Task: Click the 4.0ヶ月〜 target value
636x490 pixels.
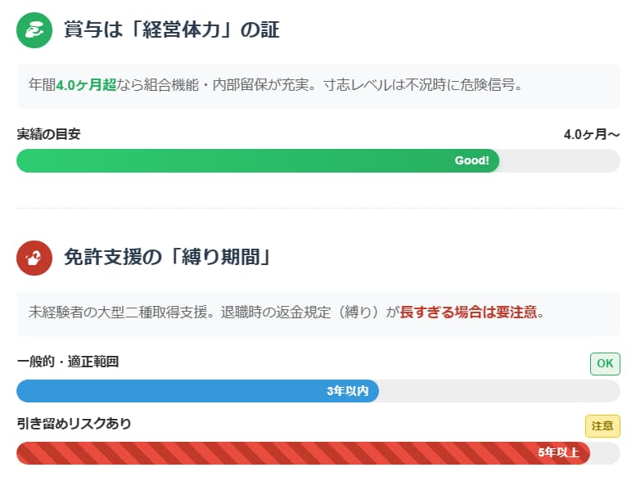Action: [x=591, y=135]
